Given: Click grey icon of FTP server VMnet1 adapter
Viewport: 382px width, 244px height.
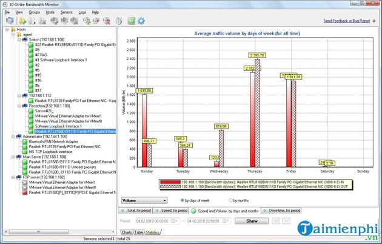Looking at the screenshot, I should point(25,182).
